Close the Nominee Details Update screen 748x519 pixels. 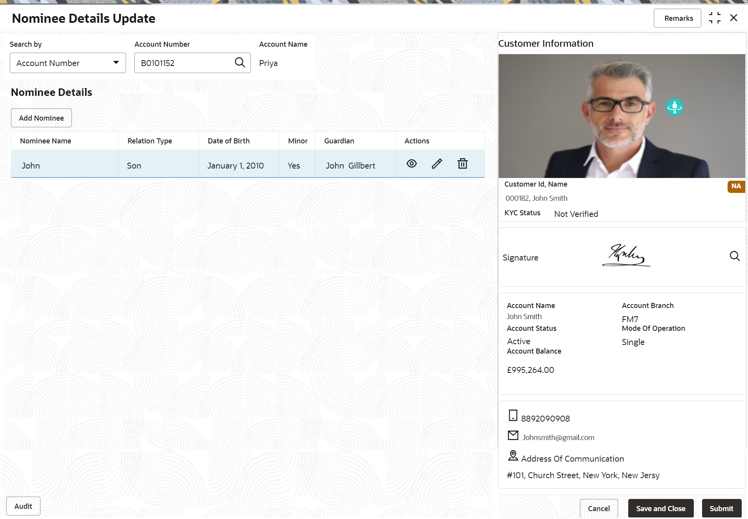[x=733, y=18]
